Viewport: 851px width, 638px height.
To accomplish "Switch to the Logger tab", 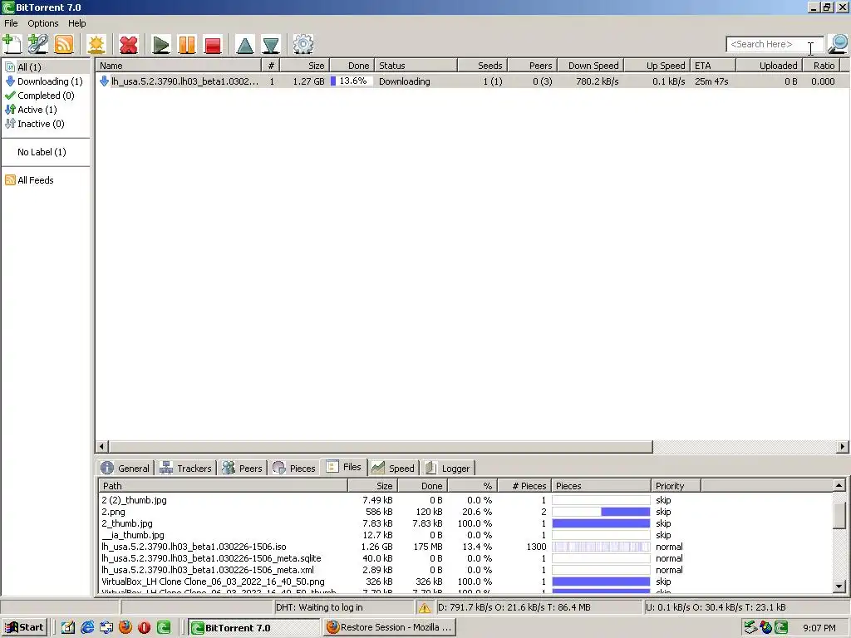I will coord(448,469).
